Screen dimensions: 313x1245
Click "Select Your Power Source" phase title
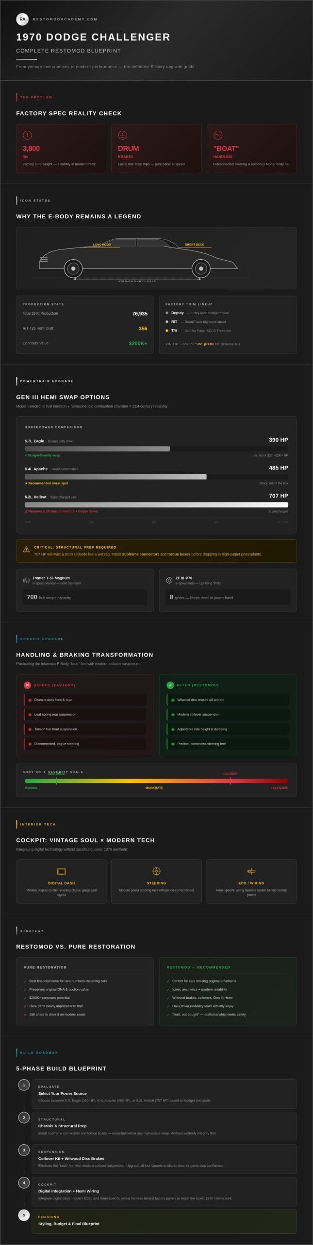pyautogui.click(x=63, y=1093)
